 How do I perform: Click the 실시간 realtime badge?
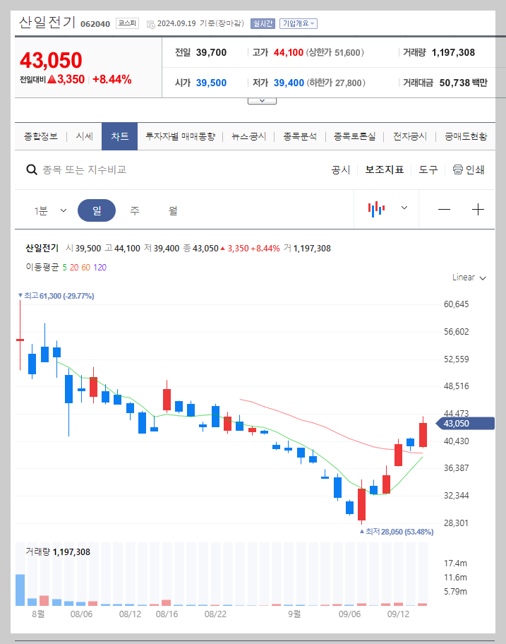point(262,22)
